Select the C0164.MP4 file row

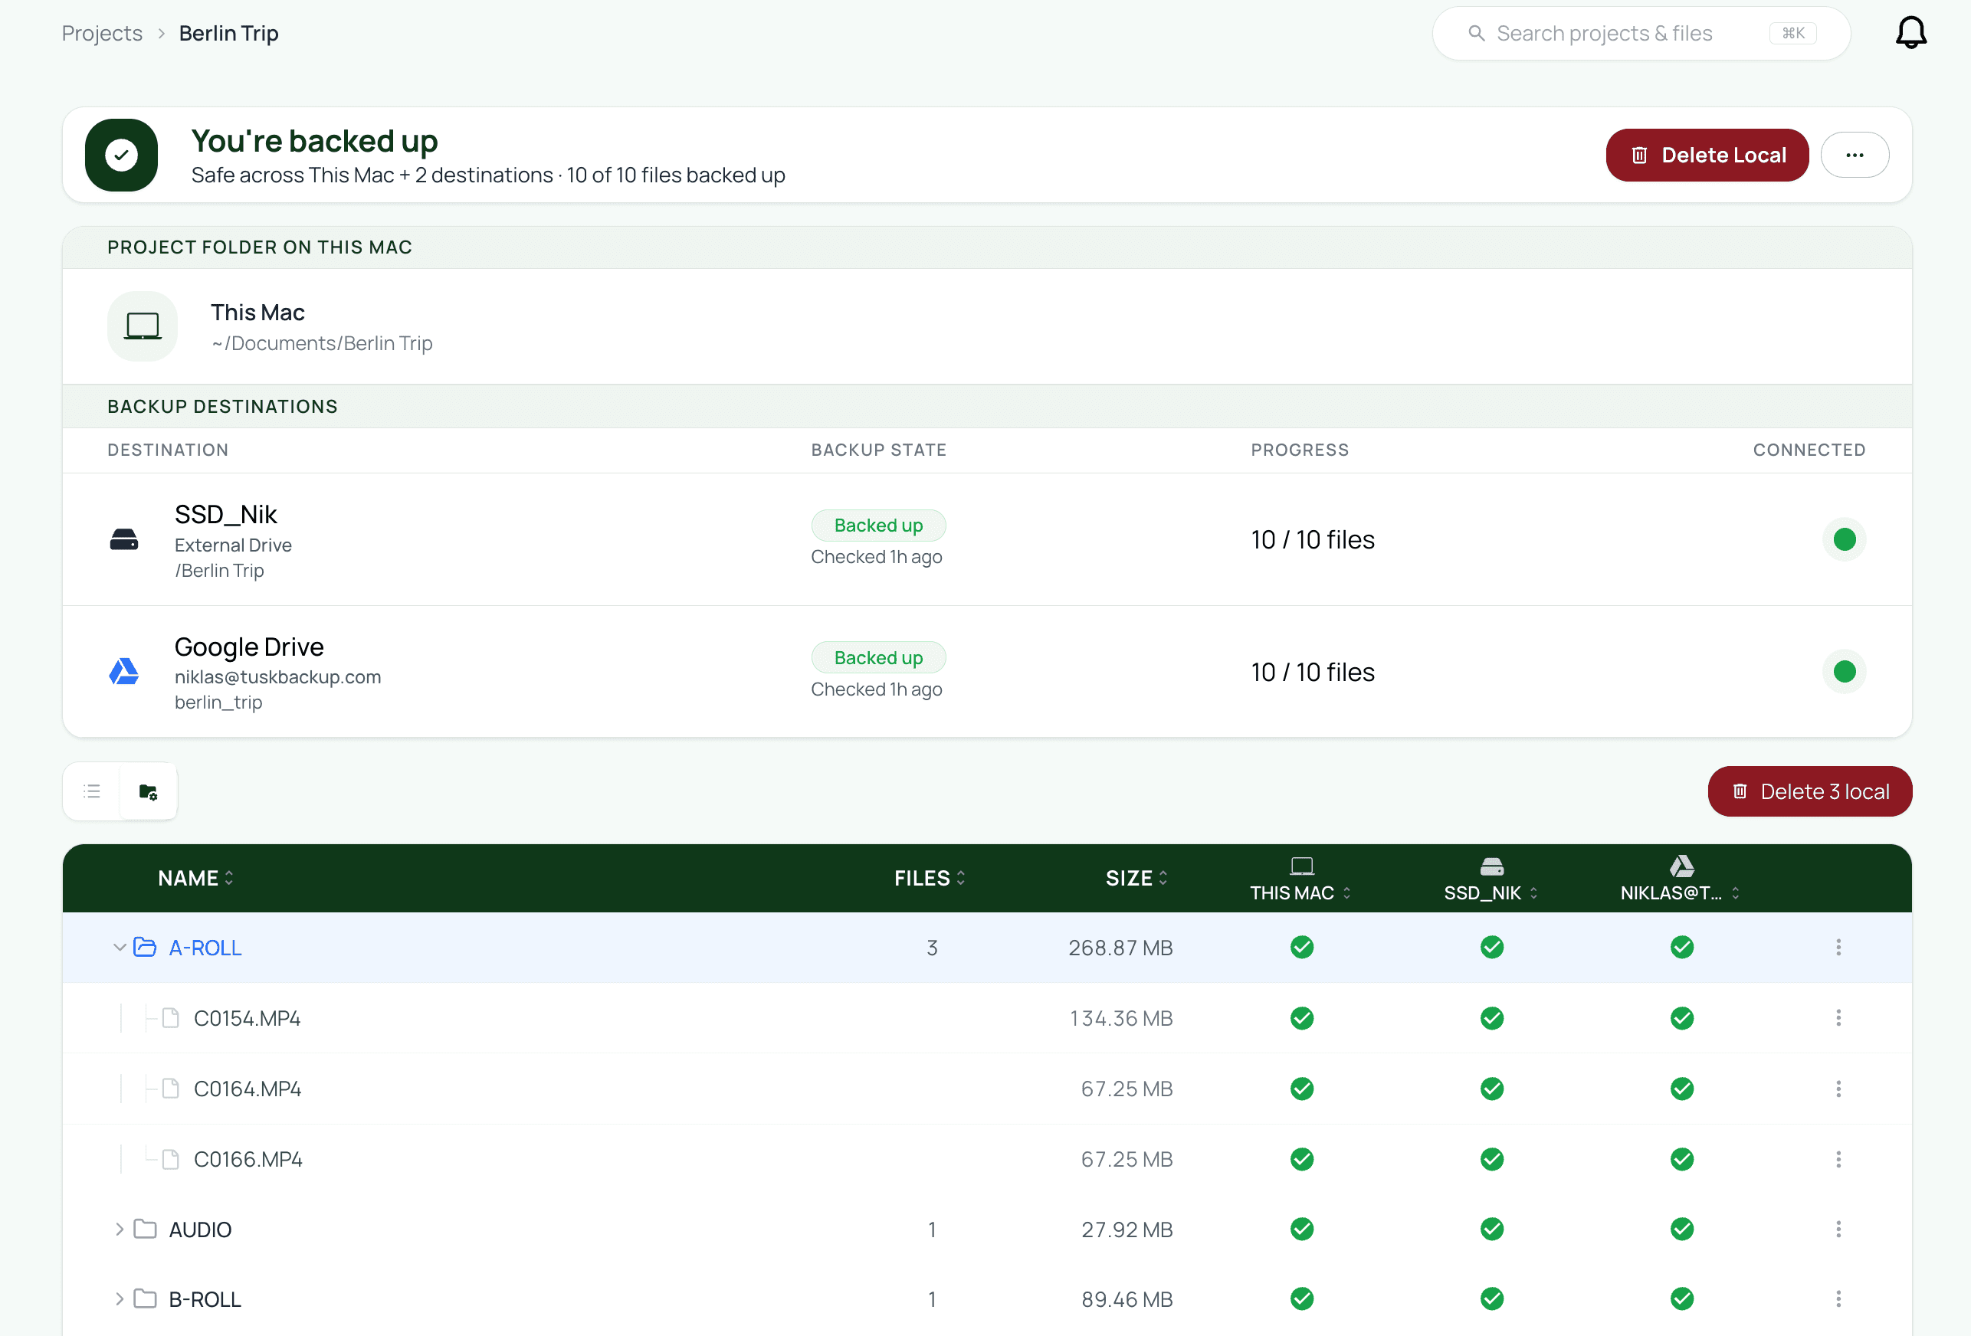click(x=987, y=1089)
